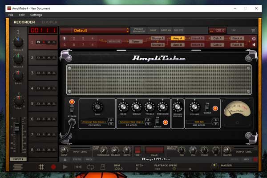The height and width of the screenshot is (178, 267).
Task: Open the shopping cart store icon
Action: click(253, 30)
